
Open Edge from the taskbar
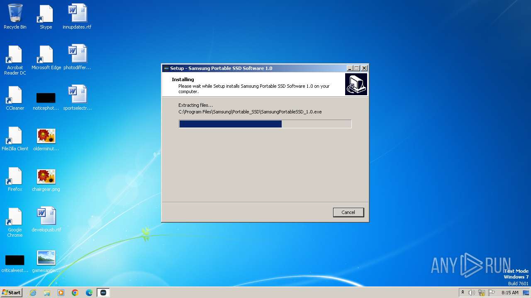[89, 293]
